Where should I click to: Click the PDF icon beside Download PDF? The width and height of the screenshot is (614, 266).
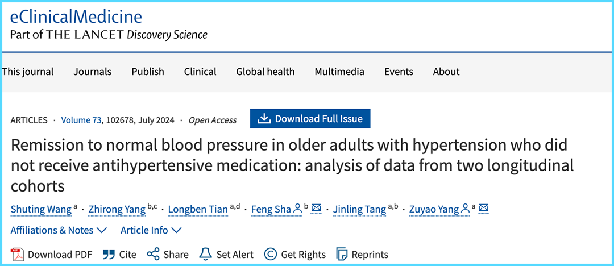click(17, 255)
